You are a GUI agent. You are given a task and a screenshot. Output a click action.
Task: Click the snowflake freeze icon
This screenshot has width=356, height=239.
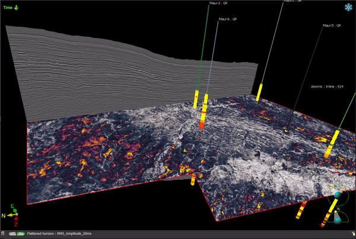pyautogui.click(x=348, y=7)
